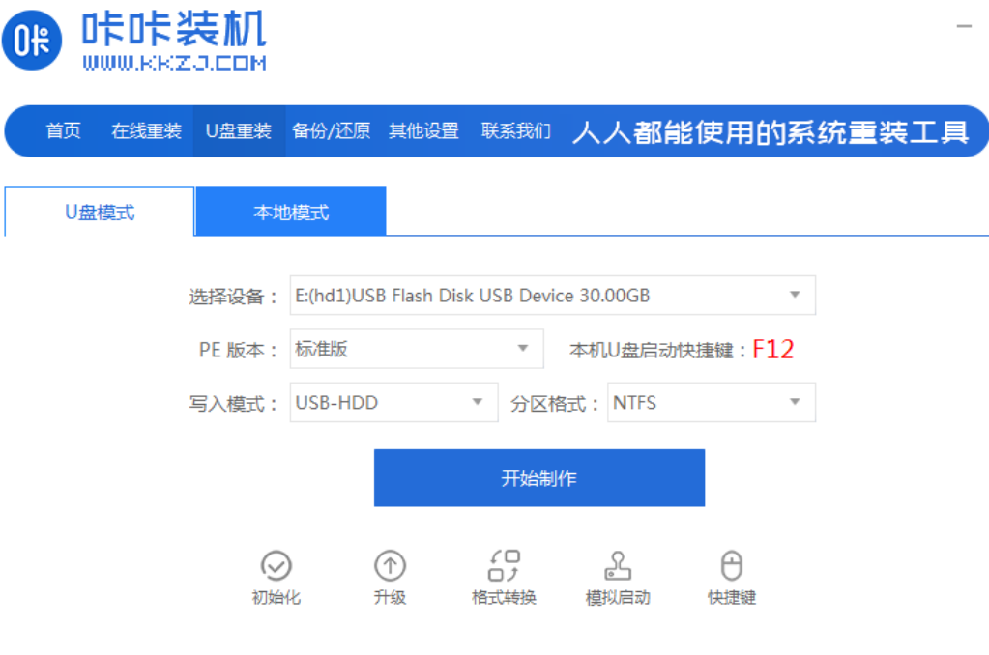Open the 分区格式 NTFS dropdown
989x655 pixels.
click(712, 402)
